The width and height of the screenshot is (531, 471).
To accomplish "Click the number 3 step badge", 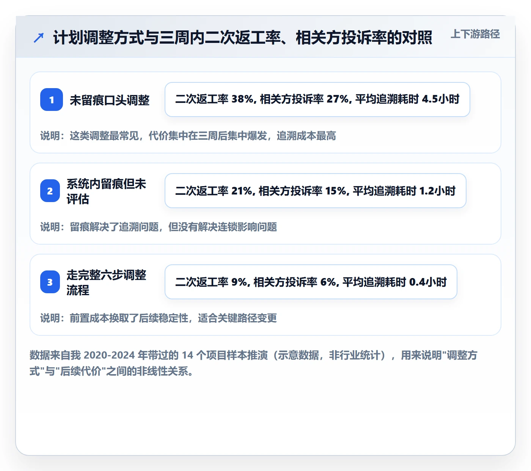I will (x=50, y=282).
